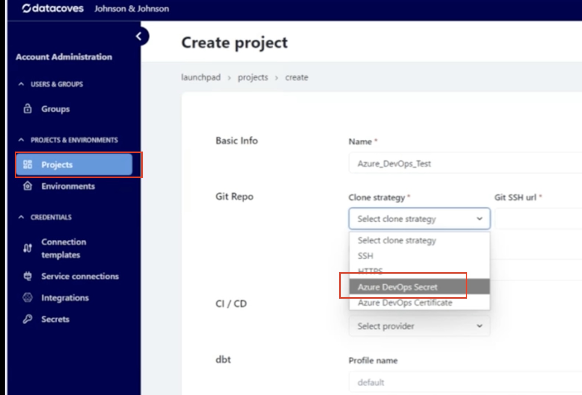Click the project Name input field

(x=465, y=163)
